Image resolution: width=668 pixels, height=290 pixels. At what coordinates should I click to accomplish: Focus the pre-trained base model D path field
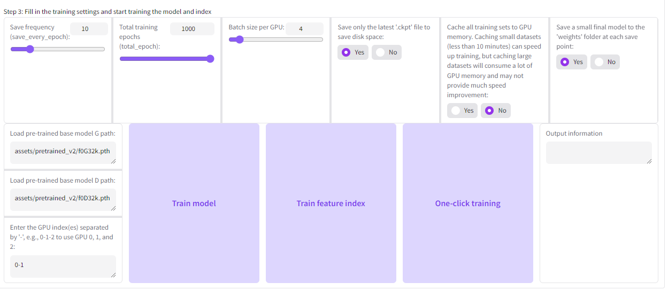pos(63,200)
